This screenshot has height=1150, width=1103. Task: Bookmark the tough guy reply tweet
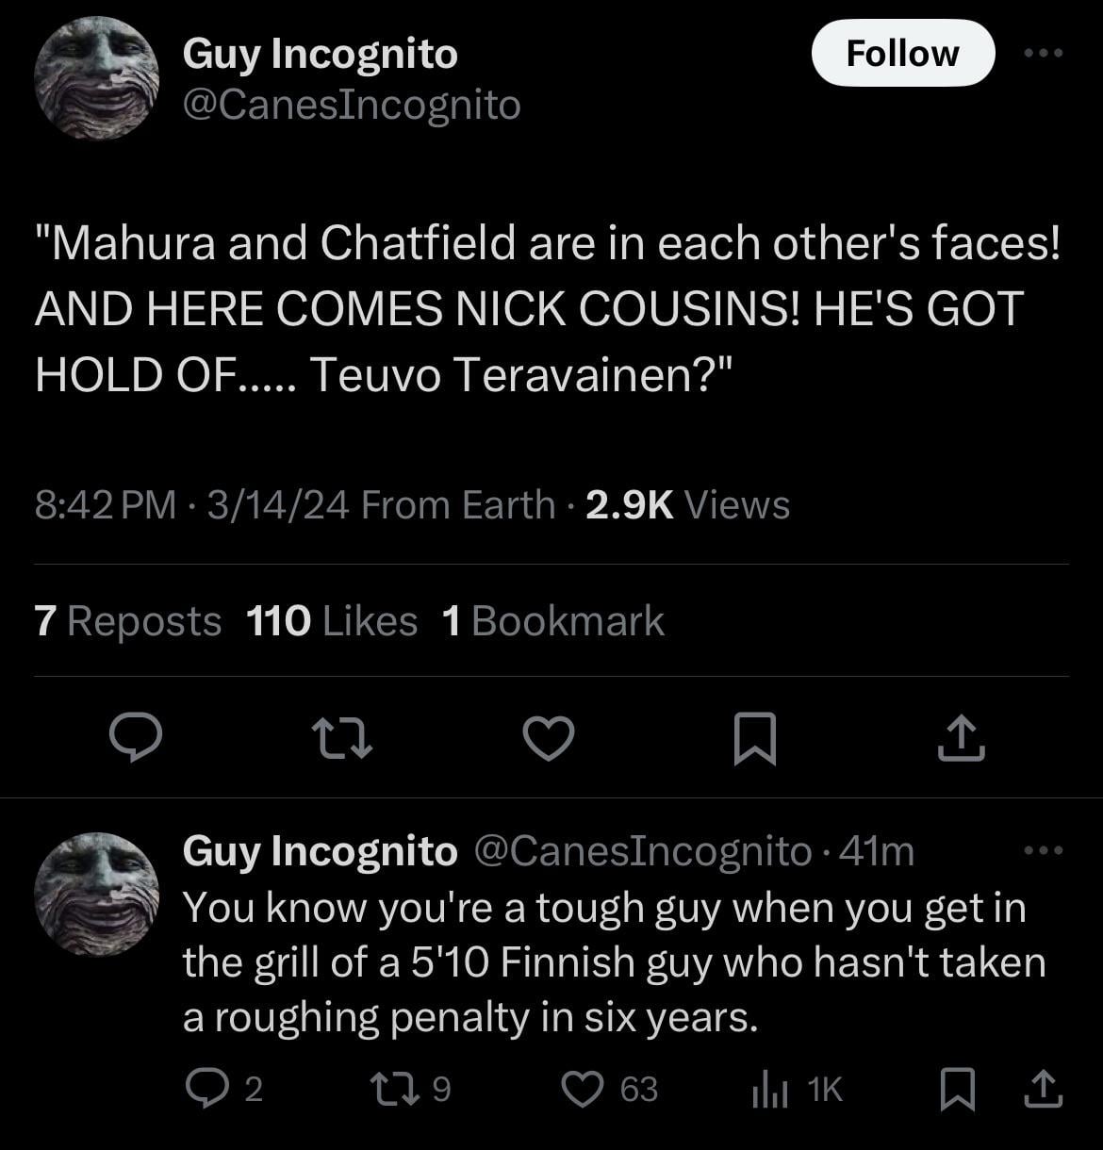(957, 1089)
